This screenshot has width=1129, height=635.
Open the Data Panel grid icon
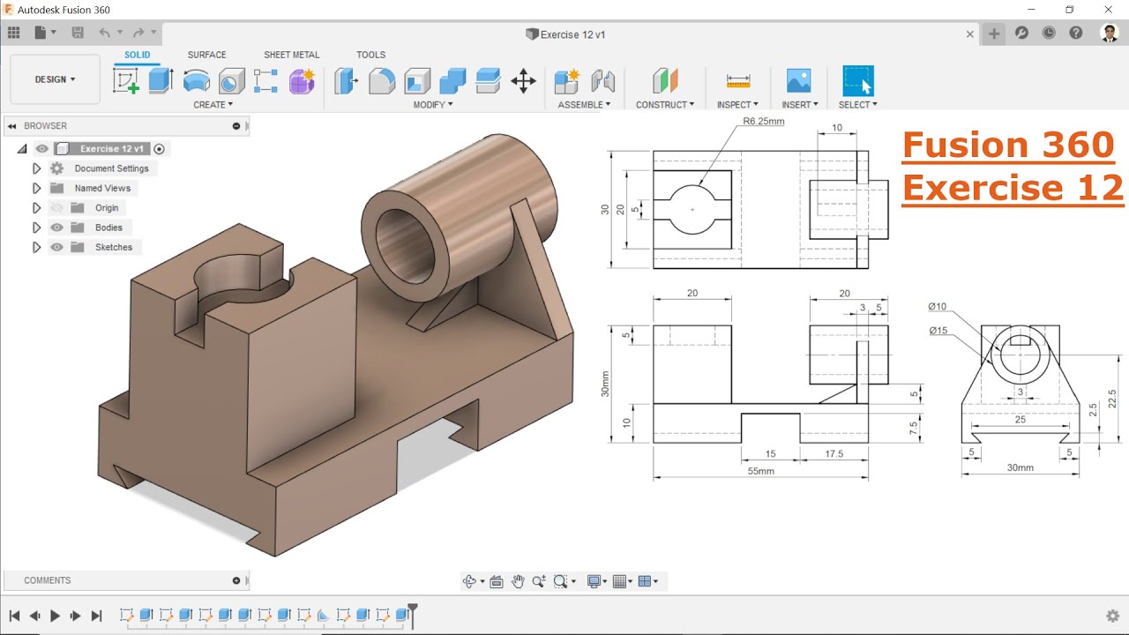pos(13,34)
